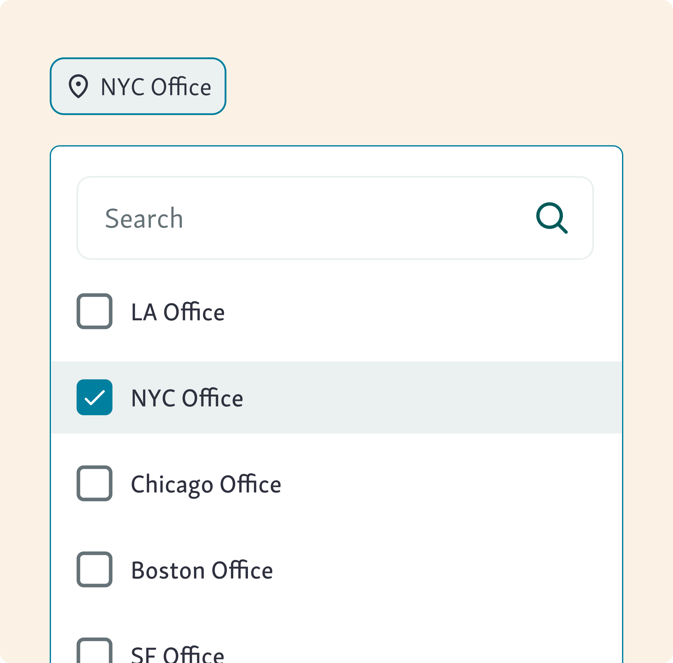Check the Boston Office checkbox
Screen dimensions: 673x663
(94, 569)
